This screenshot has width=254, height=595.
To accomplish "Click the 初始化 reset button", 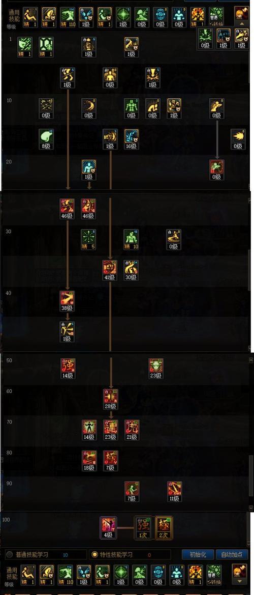I will tap(198, 554).
